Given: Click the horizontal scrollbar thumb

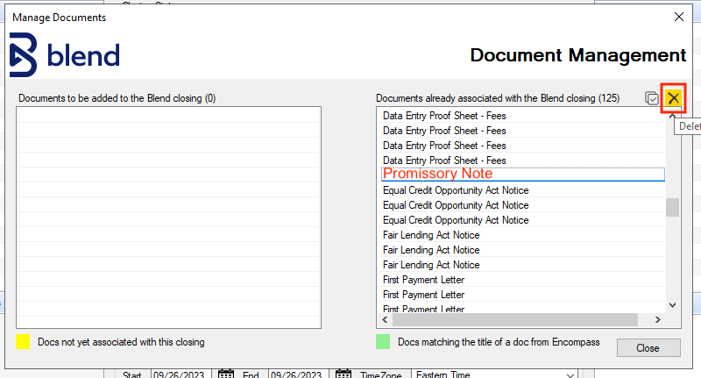Looking at the screenshot, I should point(515,319).
